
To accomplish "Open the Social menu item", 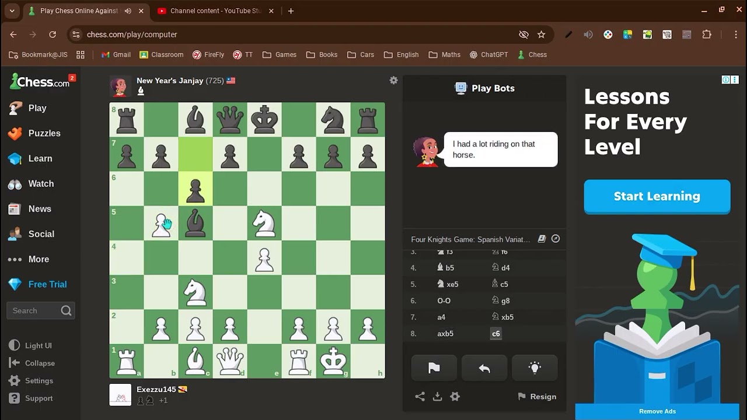I will (x=32, y=233).
